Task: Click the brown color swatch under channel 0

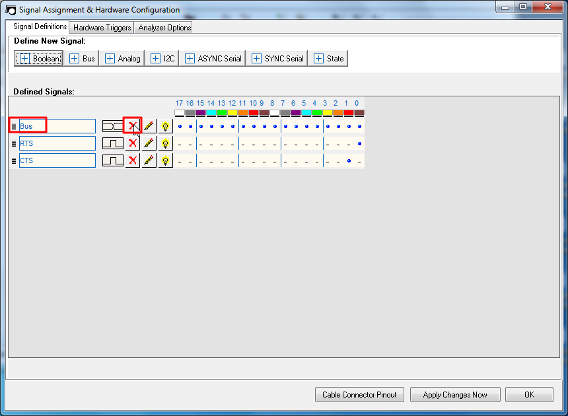Action: pyautogui.click(x=359, y=113)
